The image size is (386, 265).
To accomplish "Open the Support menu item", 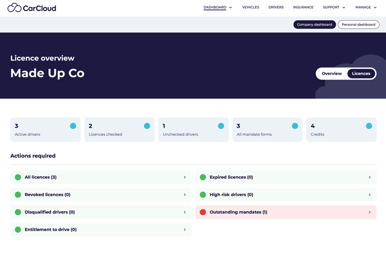I will point(331,7).
